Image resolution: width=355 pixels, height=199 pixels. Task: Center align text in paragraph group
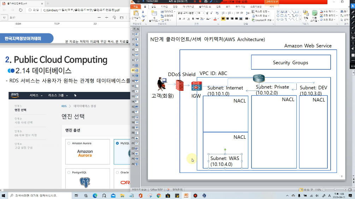(x=227, y=19)
